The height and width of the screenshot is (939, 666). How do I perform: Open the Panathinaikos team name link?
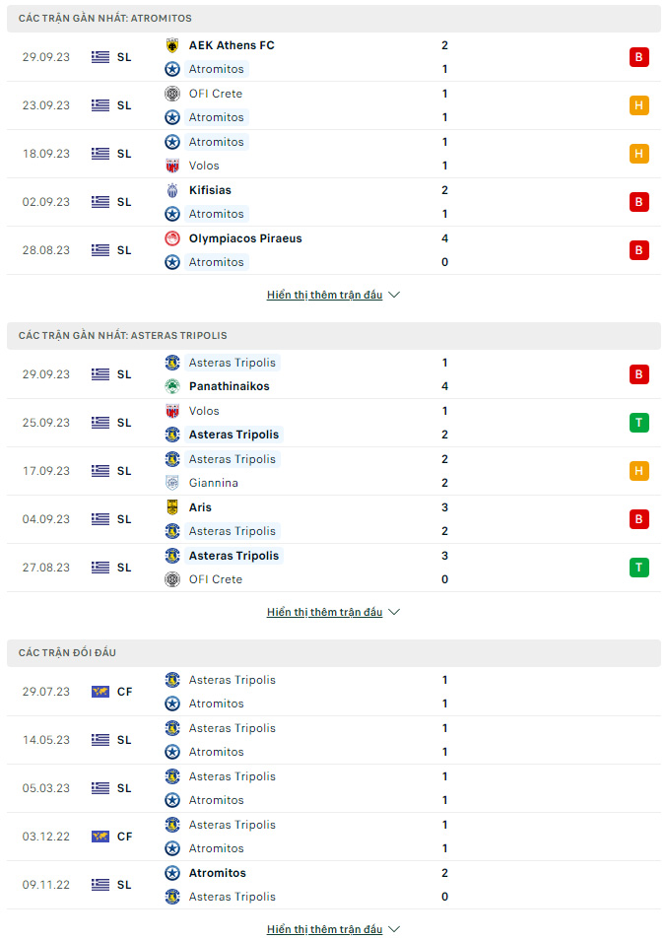[x=230, y=386]
